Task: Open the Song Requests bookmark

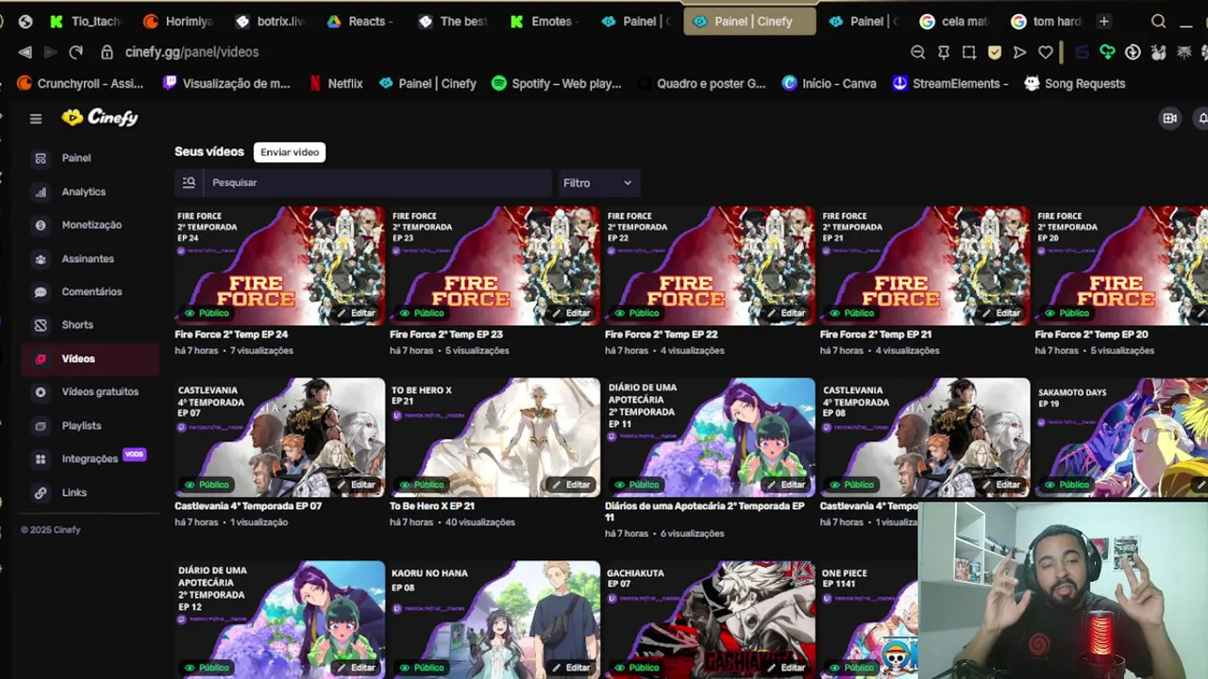Action: point(1075,83)
